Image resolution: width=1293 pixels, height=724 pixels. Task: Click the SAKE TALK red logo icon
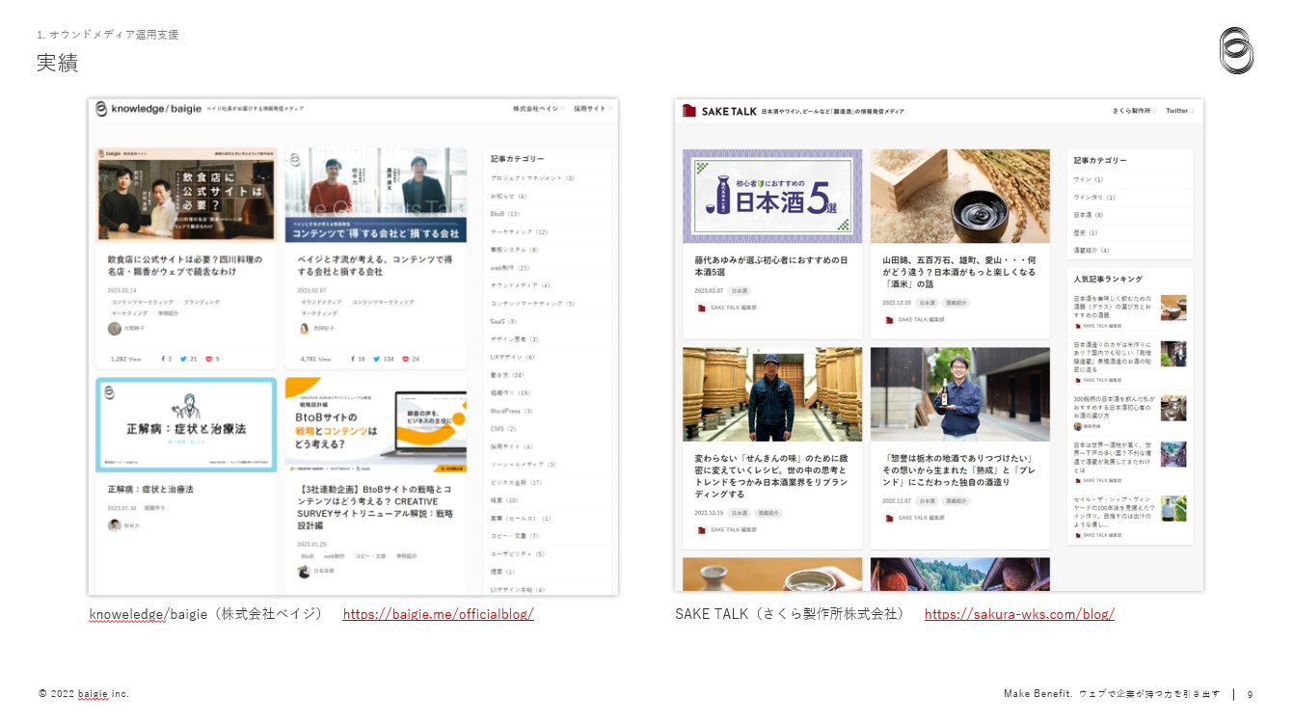[x=689, y=111]
